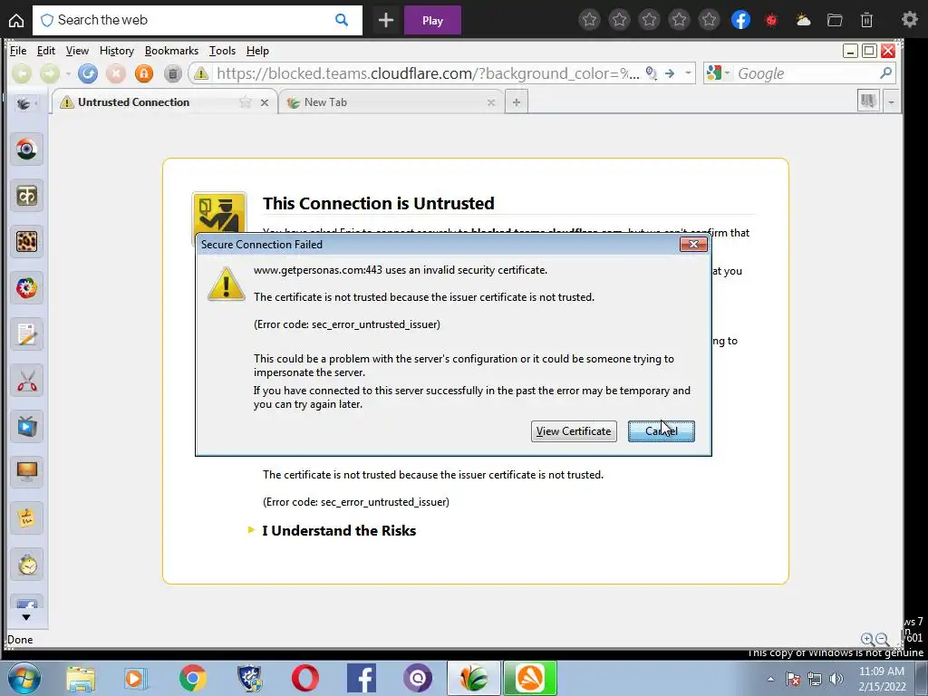Switch to the Untrusted Connection tab

pos(165,102)
